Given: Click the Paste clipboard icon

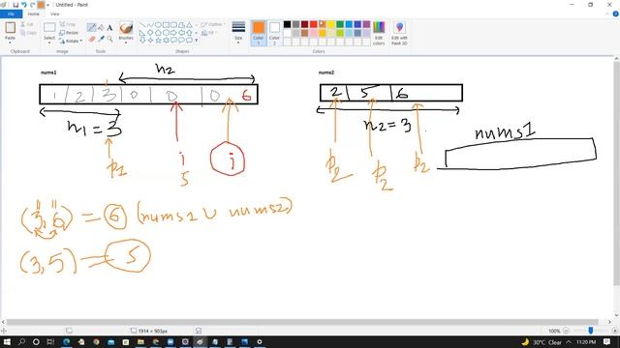Looking at the screenshot, I should click(x=10, y=28).
